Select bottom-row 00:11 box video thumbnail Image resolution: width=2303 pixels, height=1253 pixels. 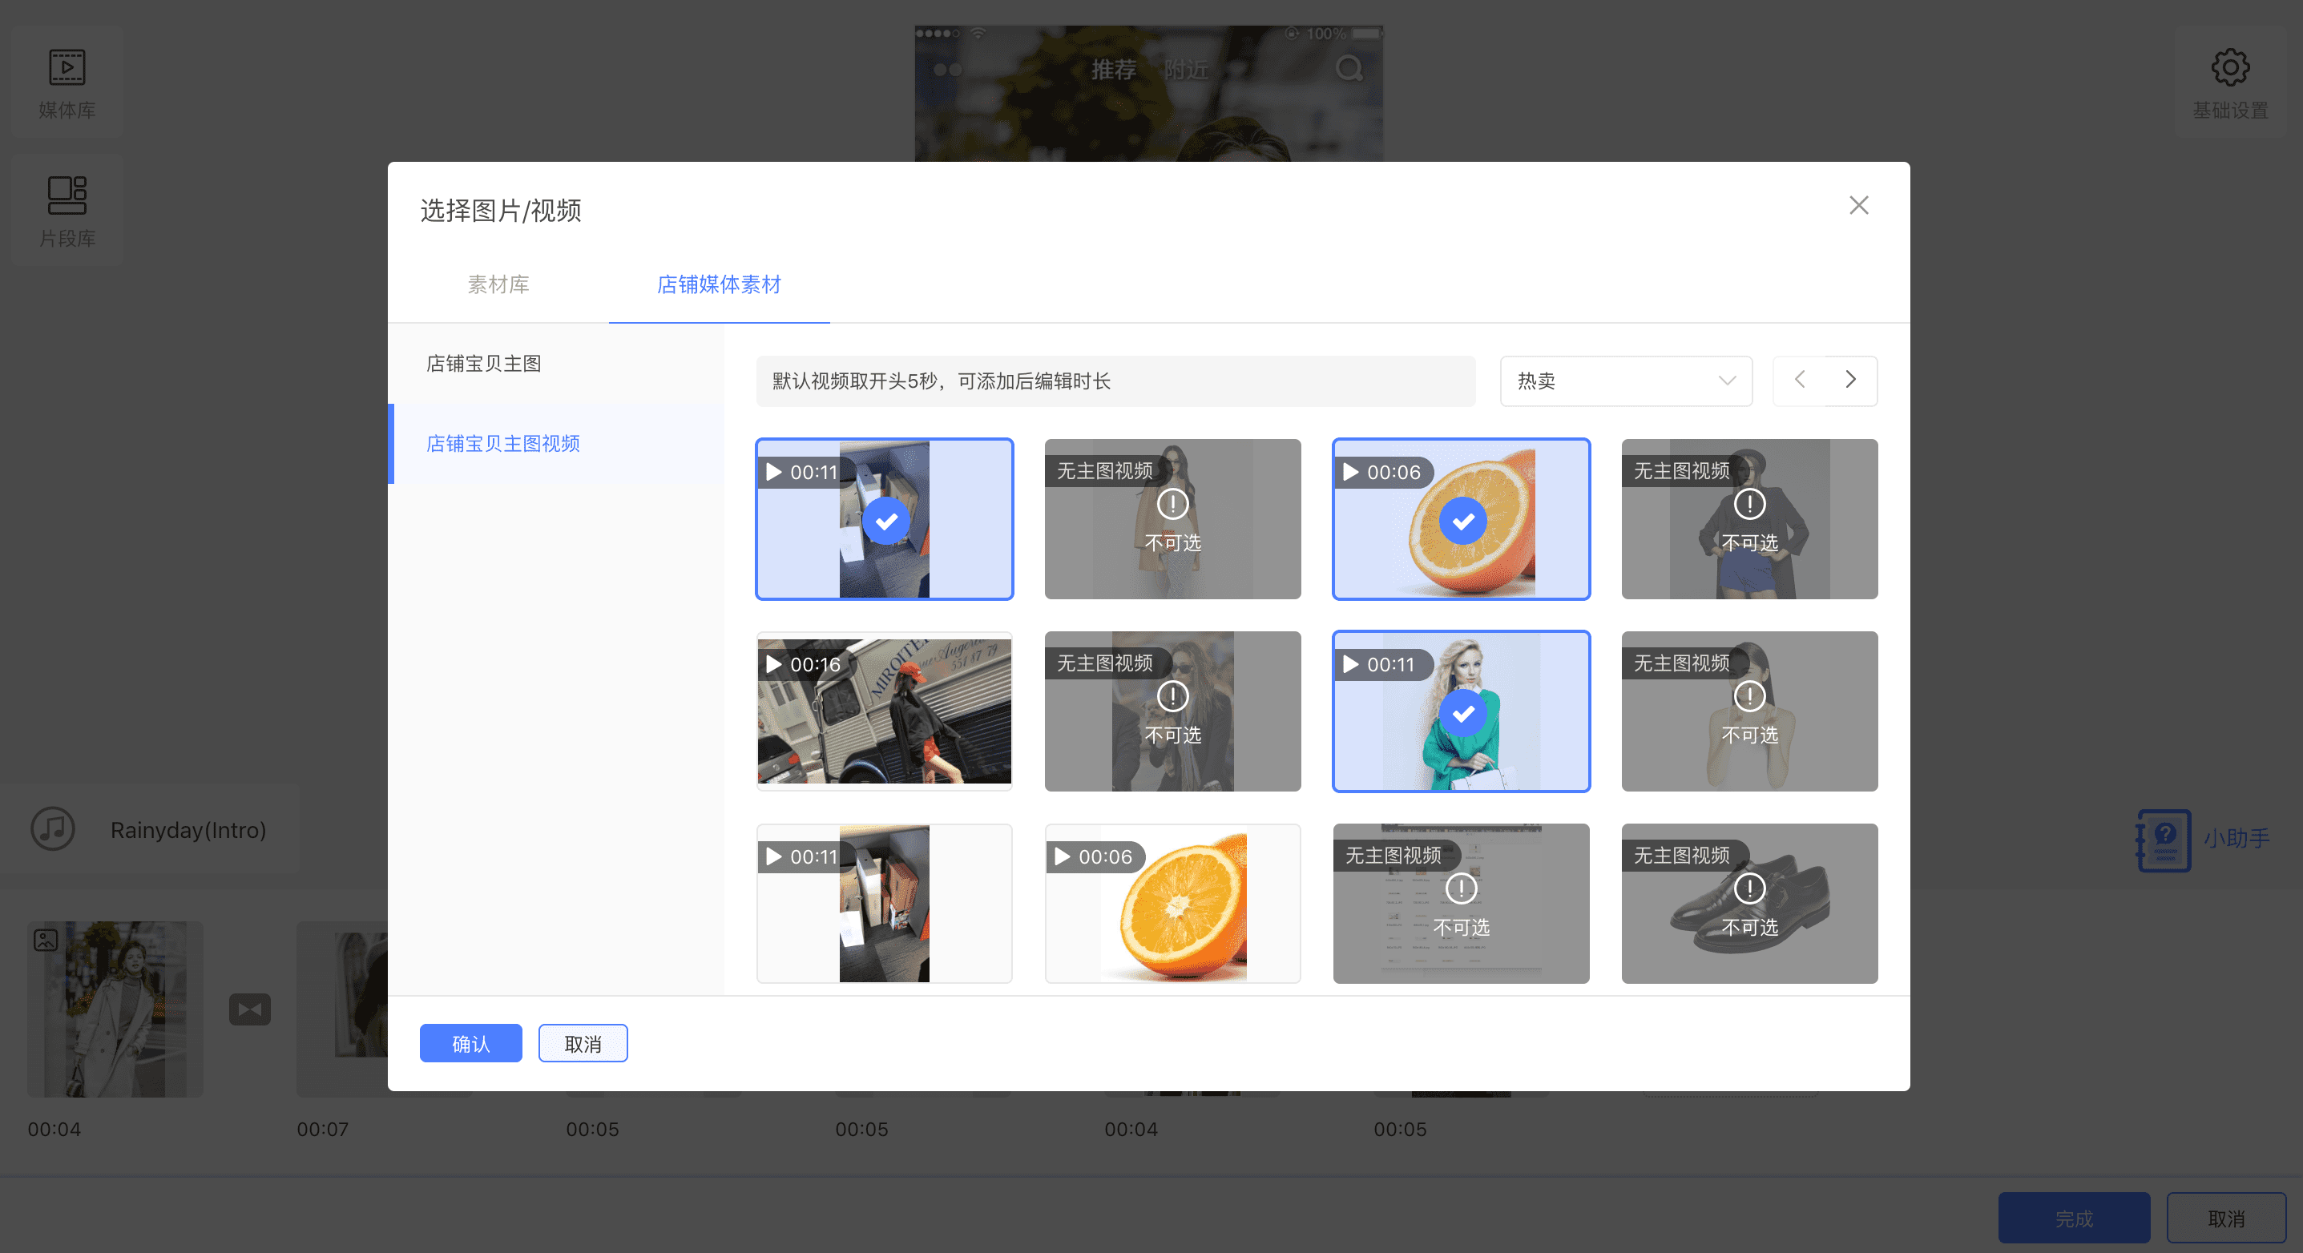click(x=884, y=904)
